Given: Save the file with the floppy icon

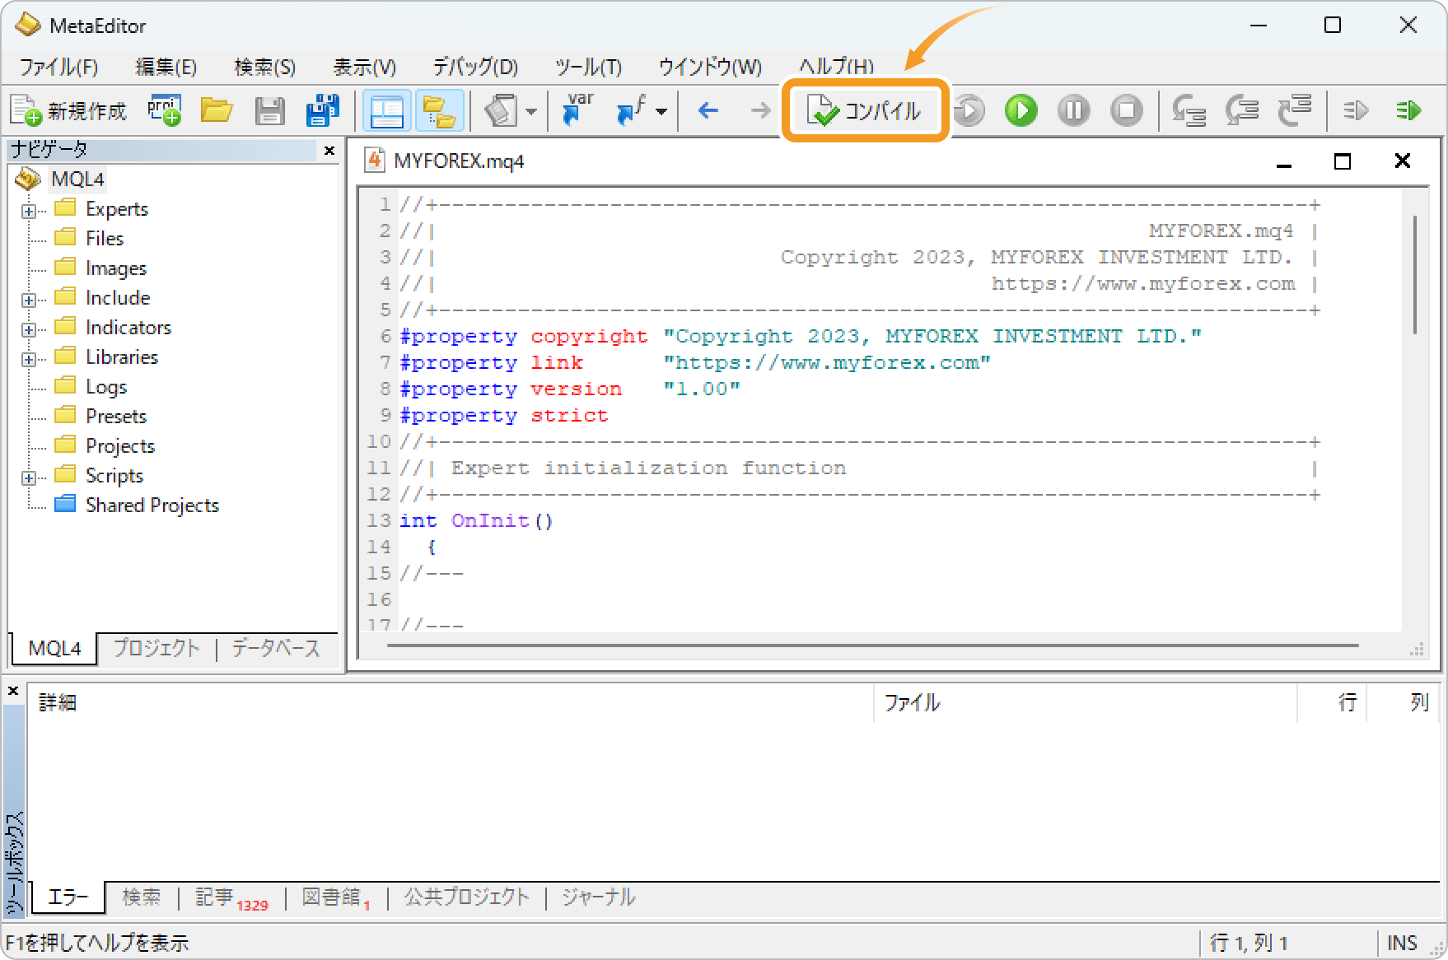Looking at the screenshot, I should pos(269,110).
